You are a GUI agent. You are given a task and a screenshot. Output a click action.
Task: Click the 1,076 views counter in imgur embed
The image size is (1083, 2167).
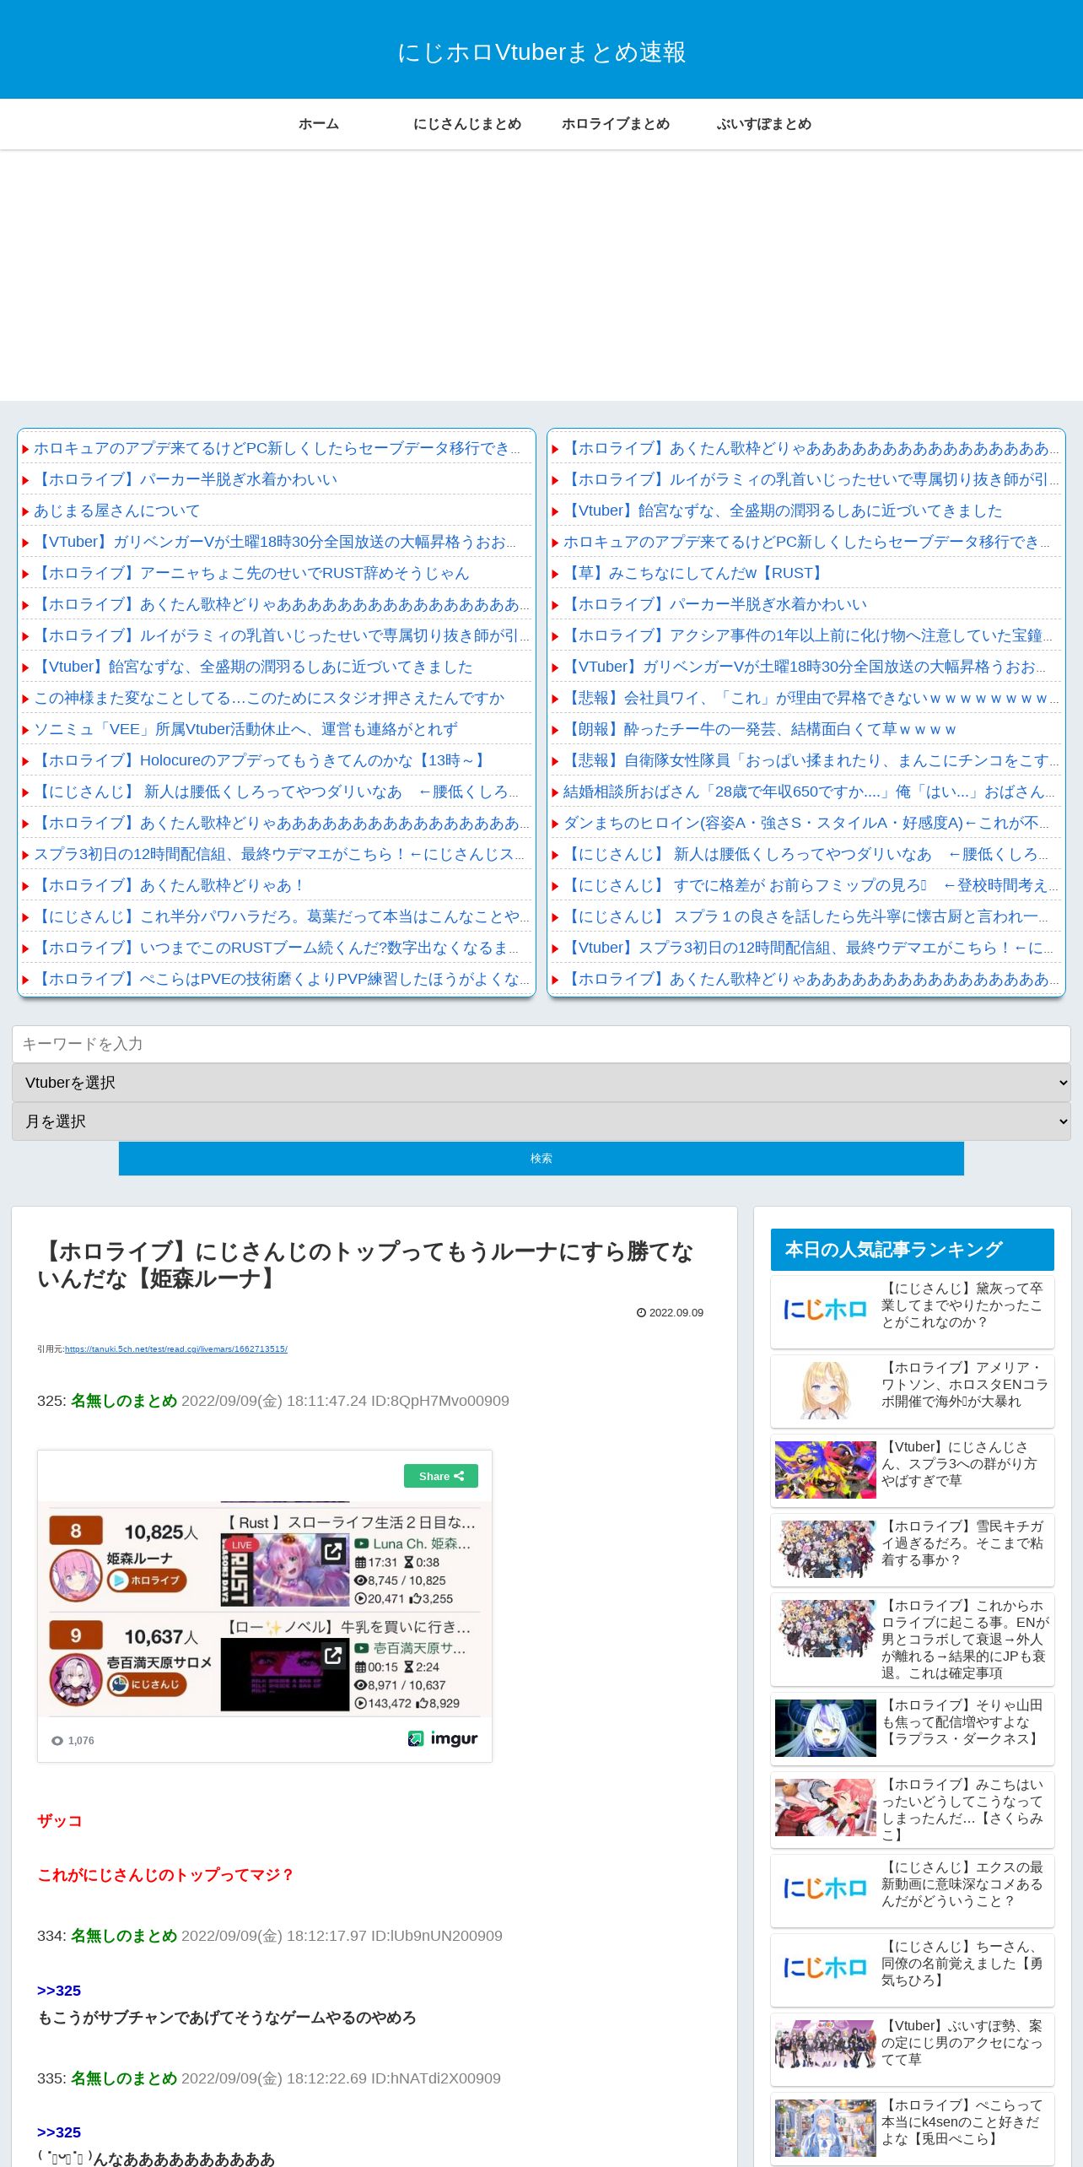(73, 1741)
